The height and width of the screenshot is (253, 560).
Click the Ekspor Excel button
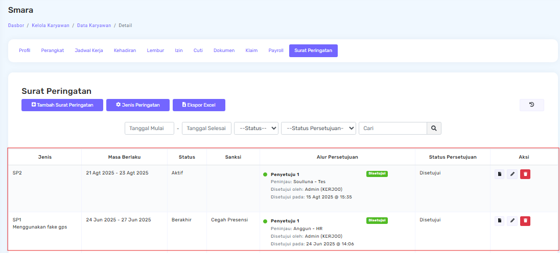[199, 105]
